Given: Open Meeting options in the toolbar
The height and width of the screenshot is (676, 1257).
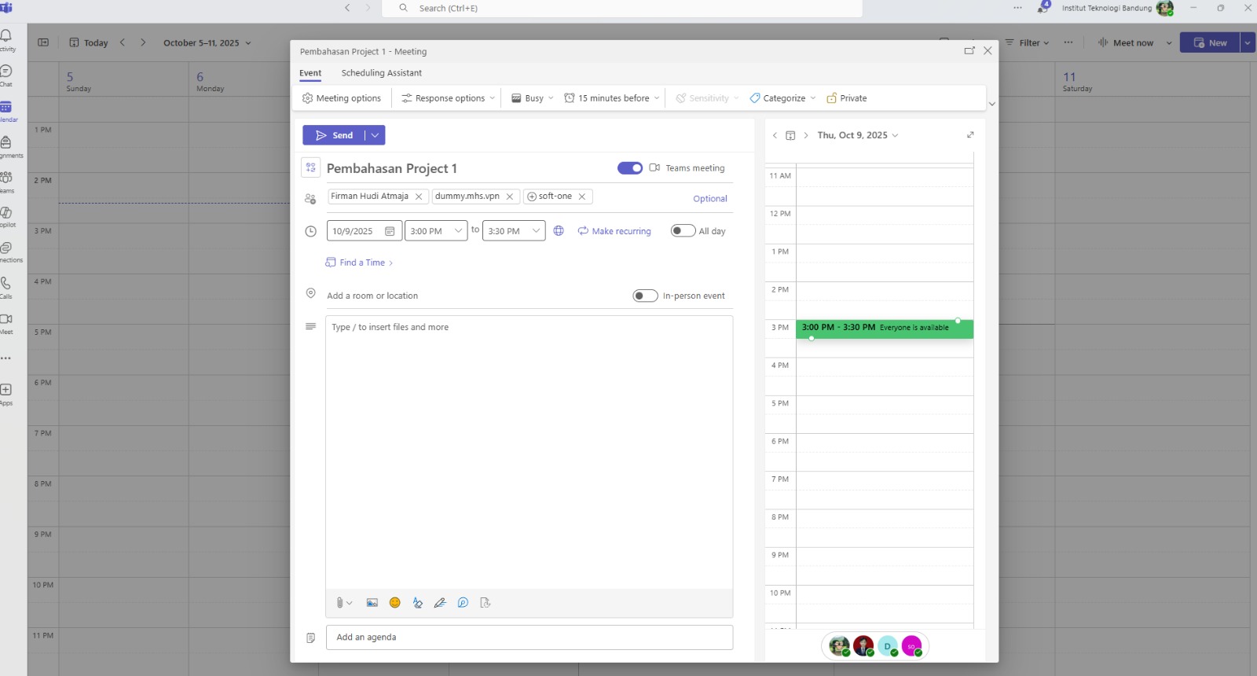Looking at the screenshot, I should [342, 98].
